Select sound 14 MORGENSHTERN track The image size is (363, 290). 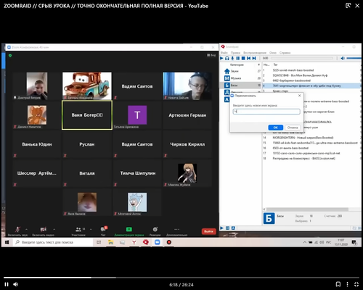[311, 138]
